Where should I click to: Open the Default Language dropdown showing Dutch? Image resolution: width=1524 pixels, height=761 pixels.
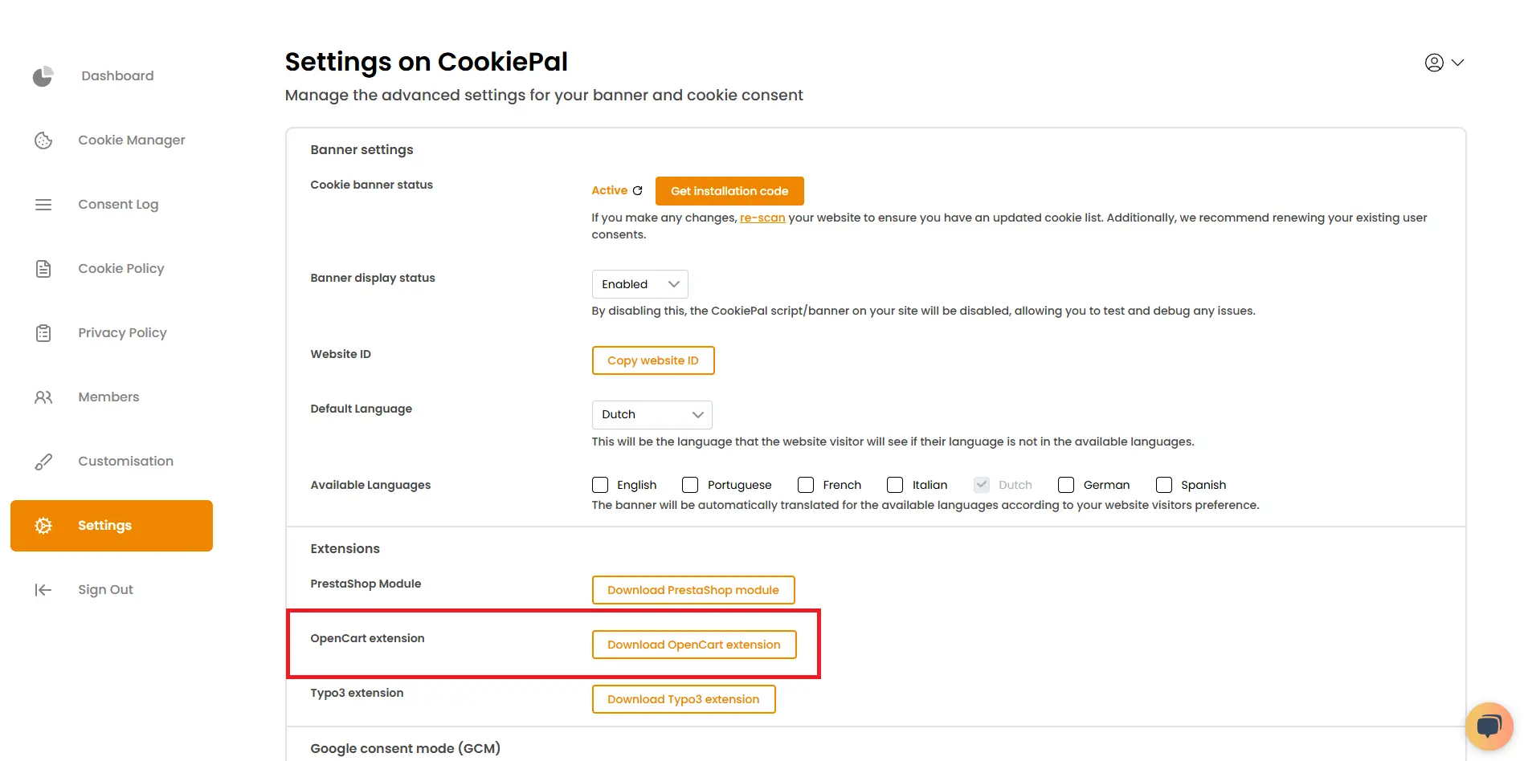click(651, 414)
